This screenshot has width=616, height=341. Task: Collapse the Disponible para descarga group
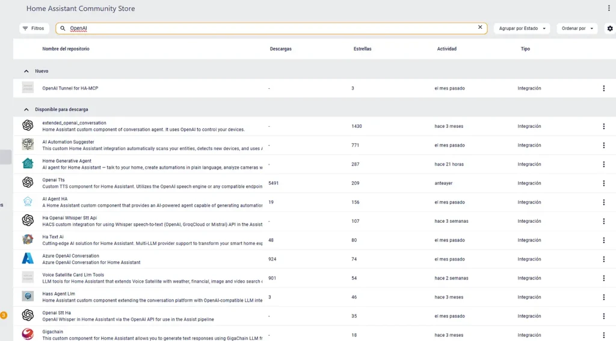[x=26, y=110]
